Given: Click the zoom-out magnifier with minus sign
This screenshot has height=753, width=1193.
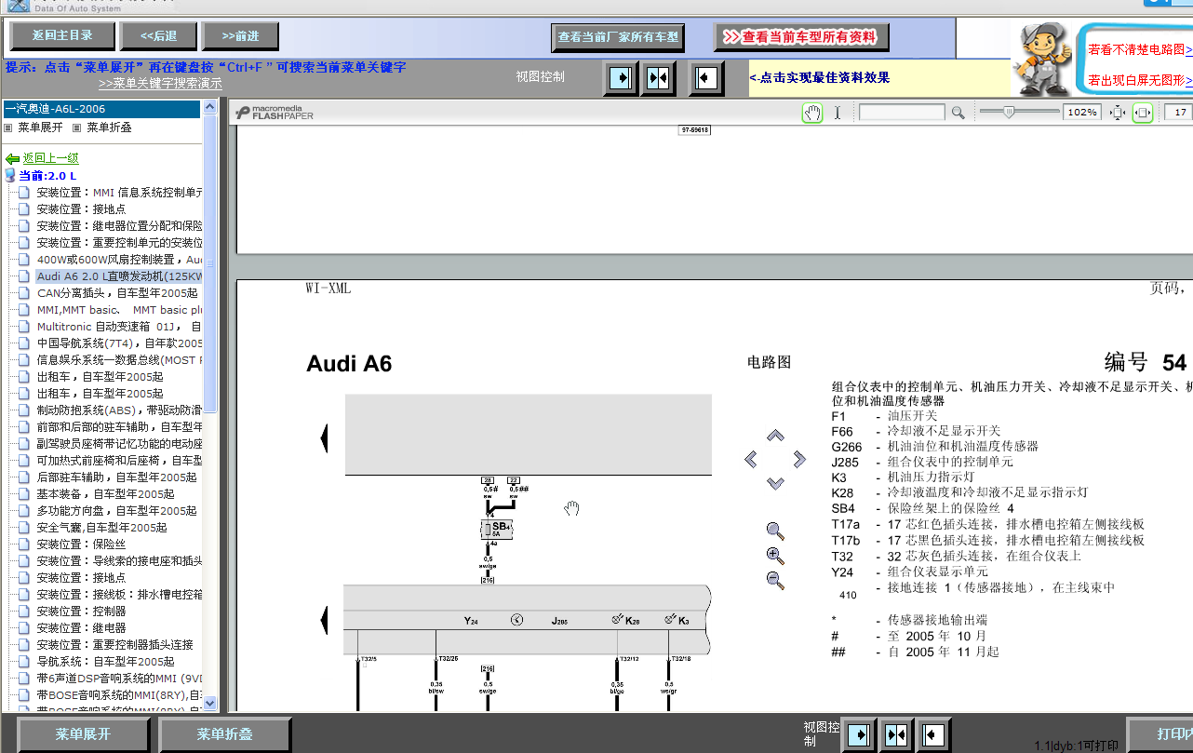Looking at the screenshot, I should point(774,581).
